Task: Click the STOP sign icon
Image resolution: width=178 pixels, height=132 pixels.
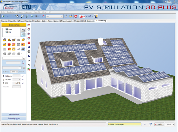Action: [x=29, y=52]
